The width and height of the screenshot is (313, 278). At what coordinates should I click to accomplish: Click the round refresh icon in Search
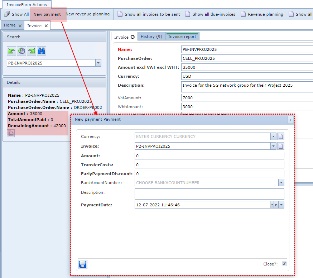21,51
